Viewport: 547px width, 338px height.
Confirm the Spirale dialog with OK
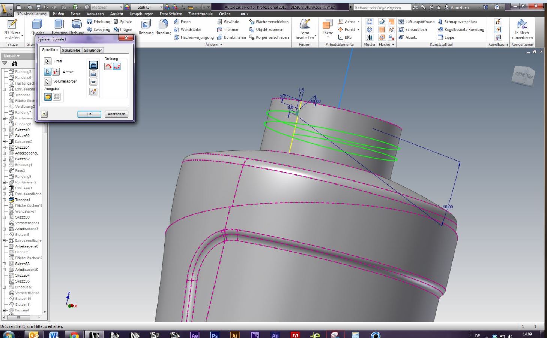[89, 114]
